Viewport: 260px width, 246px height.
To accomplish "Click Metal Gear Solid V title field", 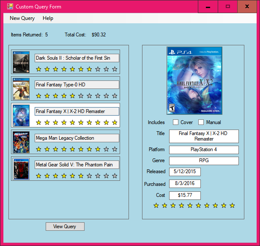I will pyautogui.click(x=77, y=165).
